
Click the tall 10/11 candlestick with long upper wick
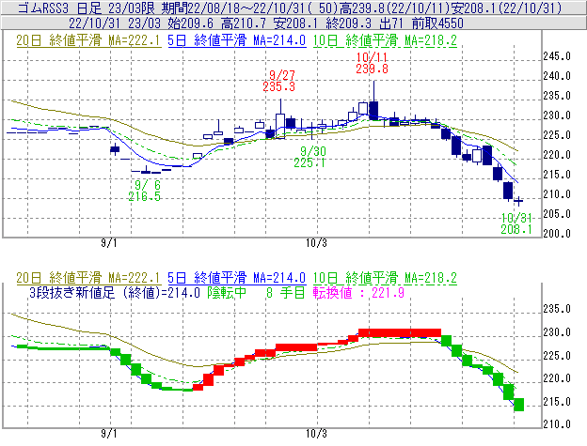click(x=373, y=100)
